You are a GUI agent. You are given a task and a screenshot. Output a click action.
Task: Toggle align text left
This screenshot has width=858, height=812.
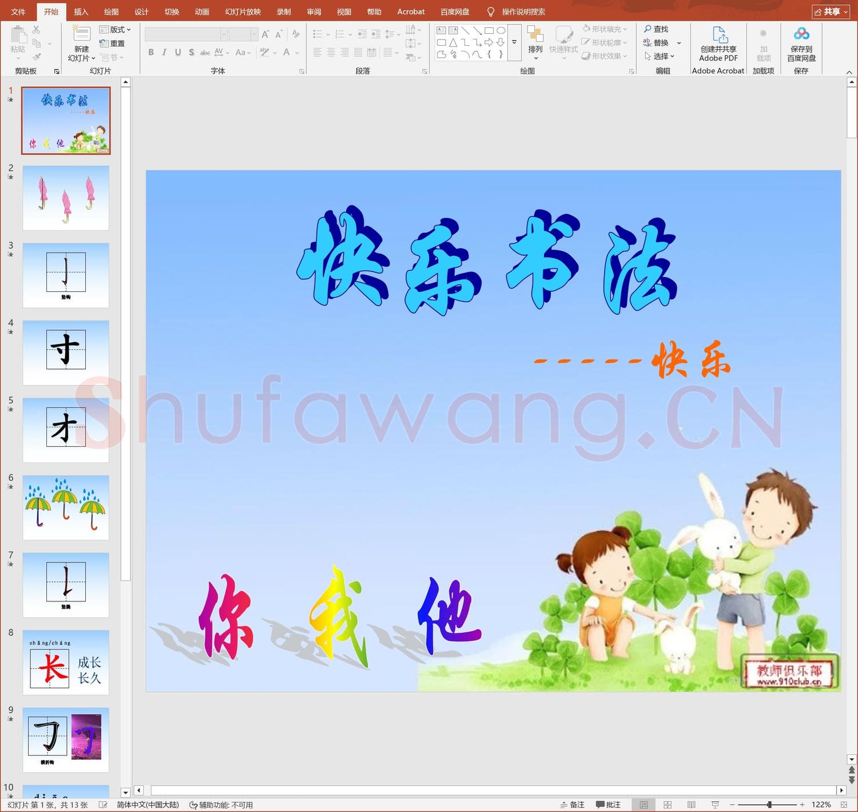coord(317,53)
